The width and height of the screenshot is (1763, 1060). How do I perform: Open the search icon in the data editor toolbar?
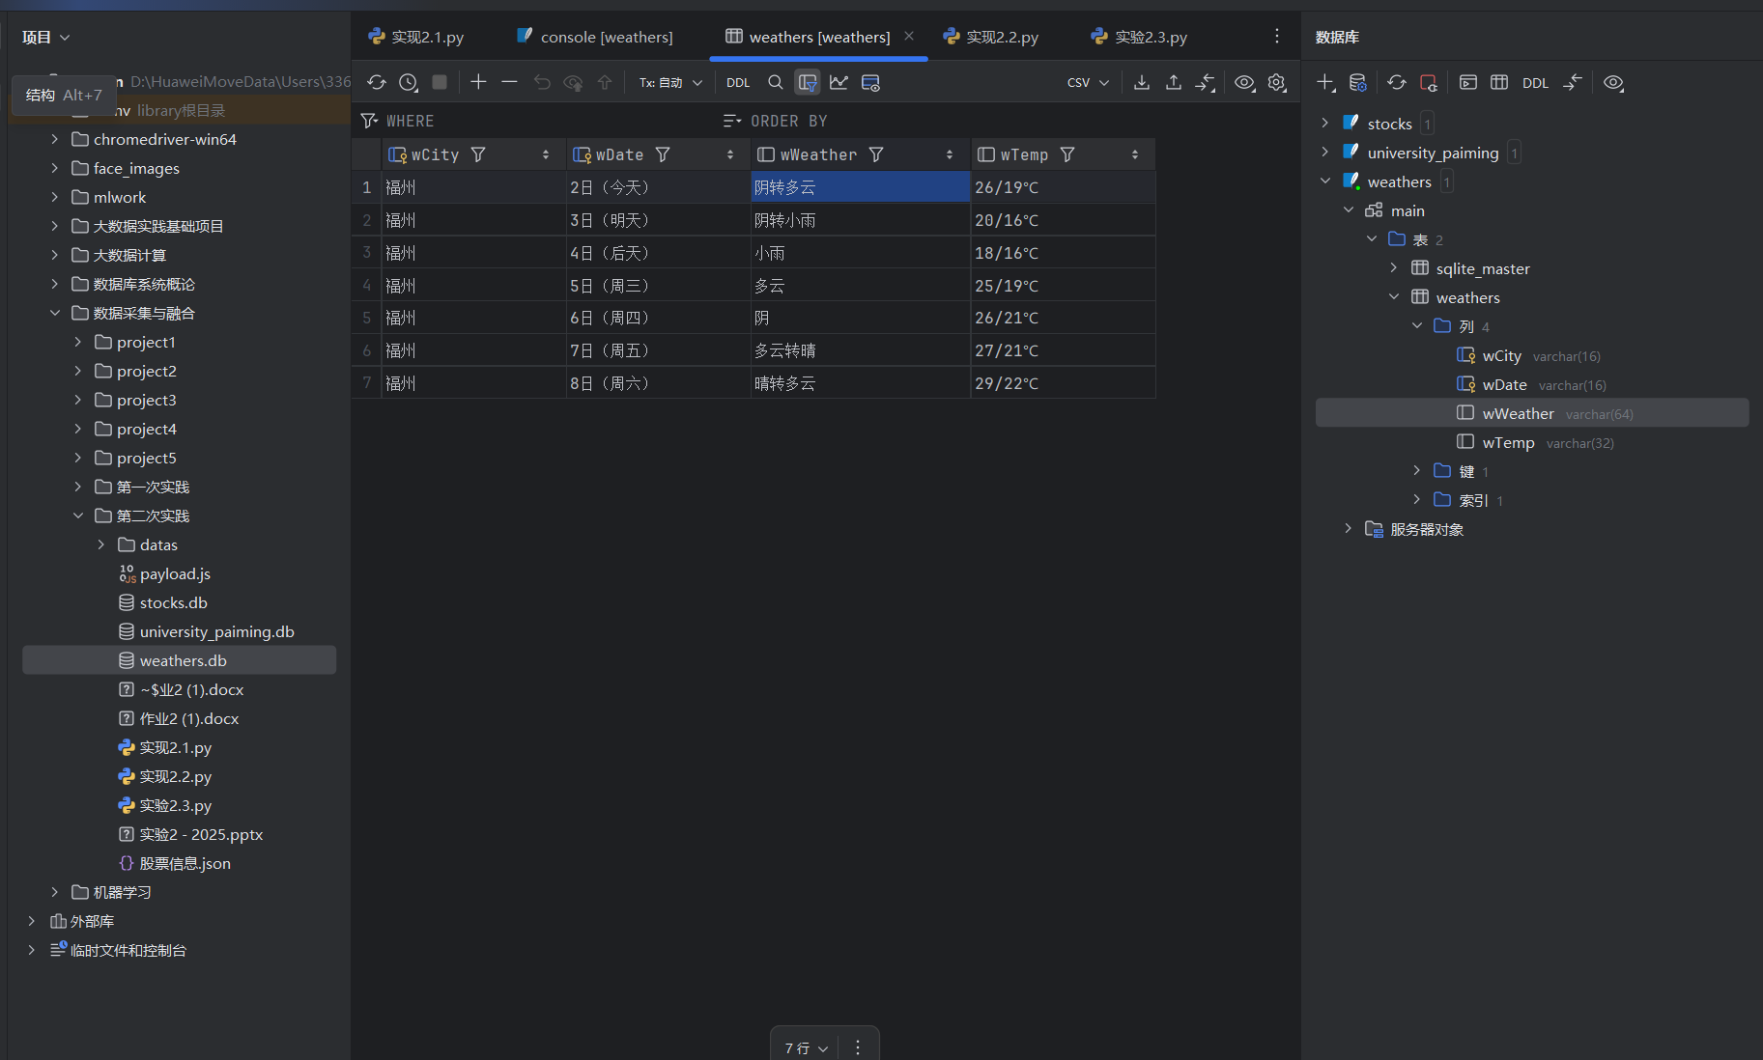coord(775,83)
